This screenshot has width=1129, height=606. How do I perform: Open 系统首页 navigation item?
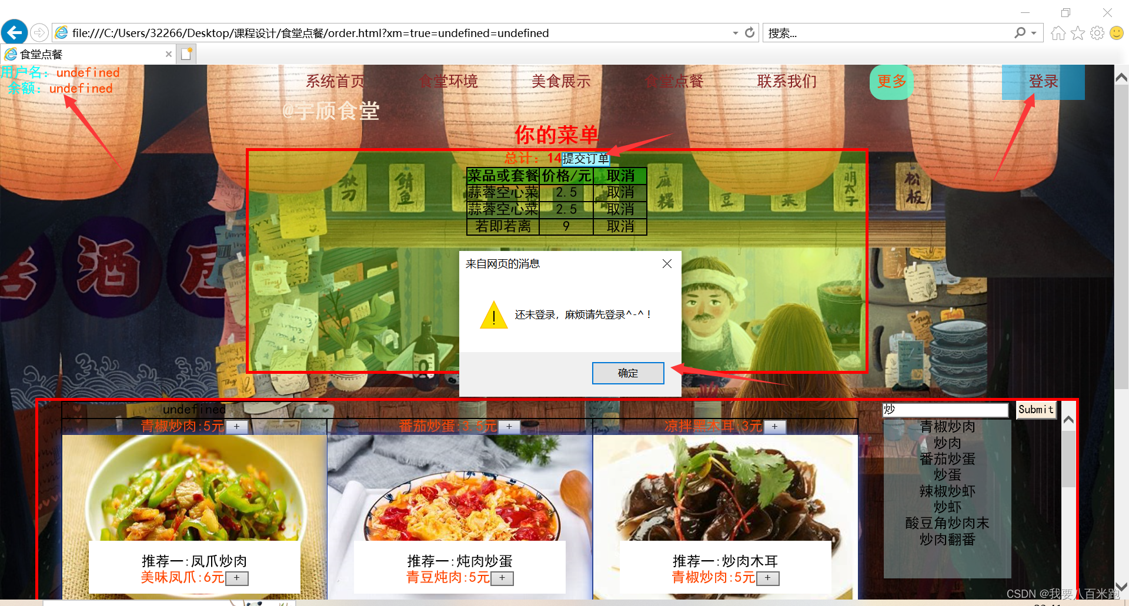(x=335, y=81)
